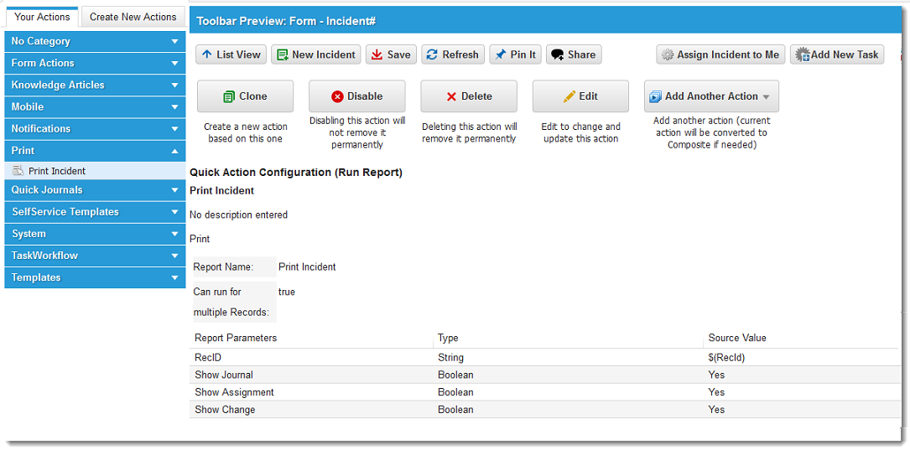The height and width of the screenshot is (450, 910).
Task: Click the List View toolbar icon
Action: 207,54
